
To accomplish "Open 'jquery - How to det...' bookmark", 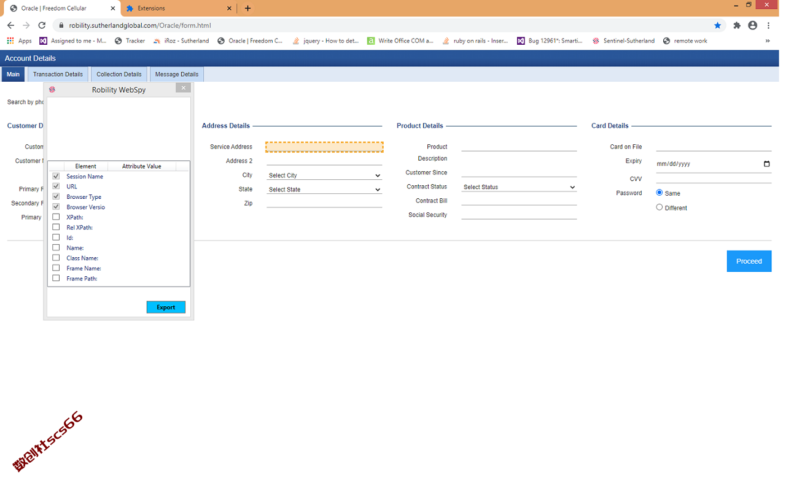I will tap(325, 41).
